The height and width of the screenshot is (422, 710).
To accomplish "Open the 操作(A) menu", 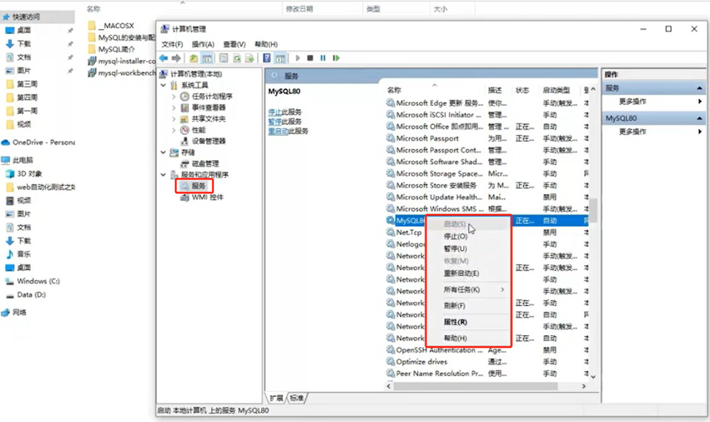I will 203,44.
